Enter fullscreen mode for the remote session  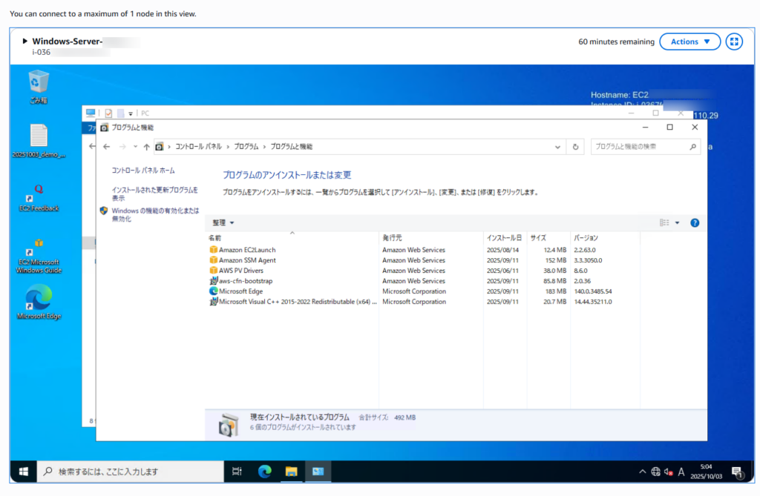pyautogui.click(x=734, y=42)
